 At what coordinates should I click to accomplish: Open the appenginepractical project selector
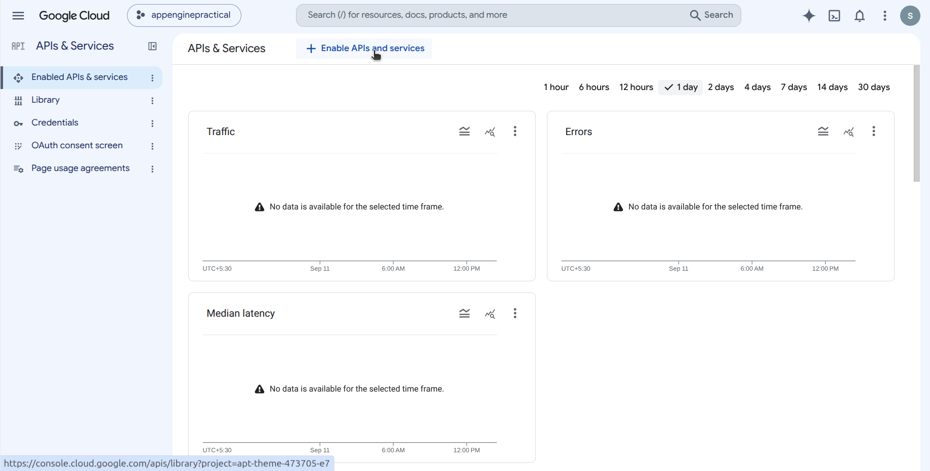pos(184,15)
